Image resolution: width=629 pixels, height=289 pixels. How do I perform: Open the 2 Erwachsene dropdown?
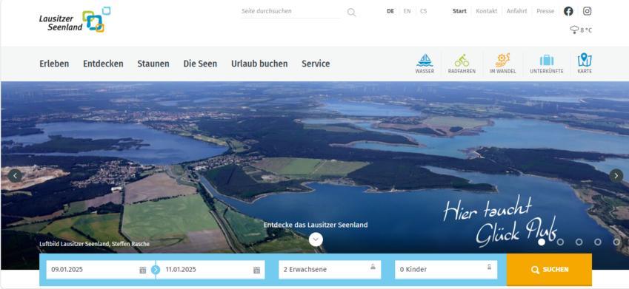pyautogui.click(x=330, y=270)
